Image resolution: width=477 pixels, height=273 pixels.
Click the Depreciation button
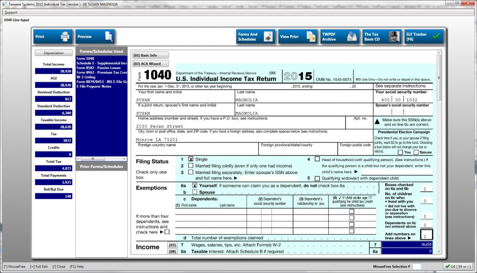53,52
